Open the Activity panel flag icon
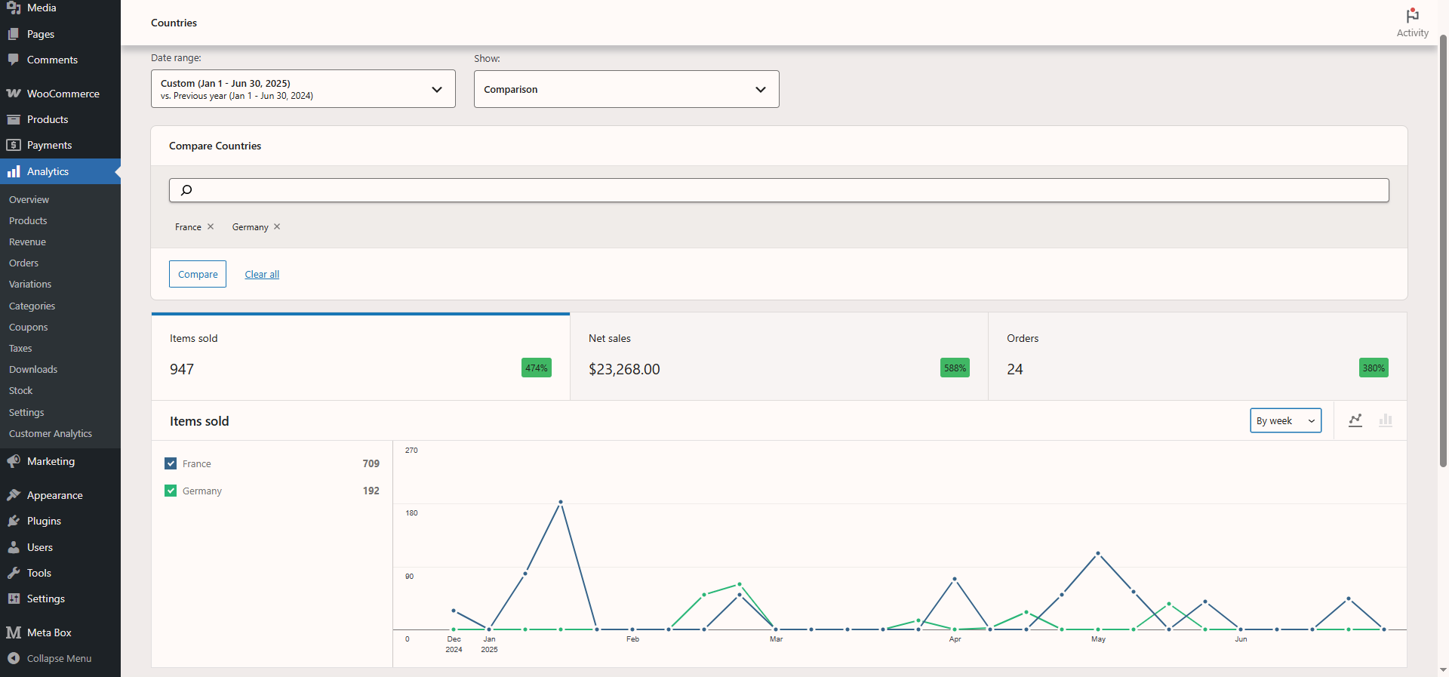1449x677 pixels. point(1412,17)
